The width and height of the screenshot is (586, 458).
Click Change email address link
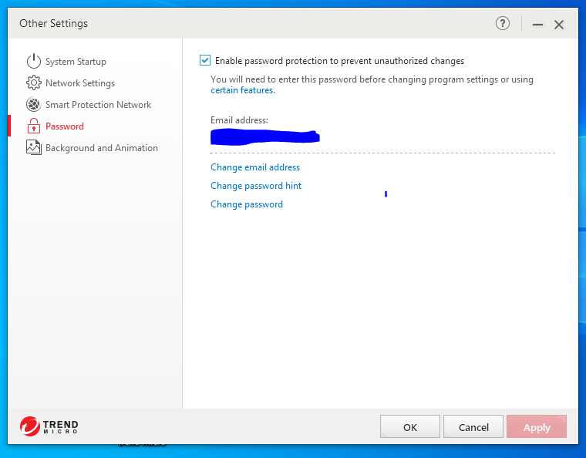tap(255, 167)
